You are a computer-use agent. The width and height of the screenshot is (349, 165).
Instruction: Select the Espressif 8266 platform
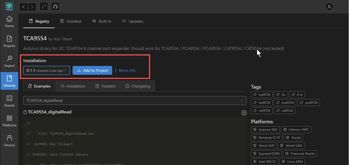[266, 154]
